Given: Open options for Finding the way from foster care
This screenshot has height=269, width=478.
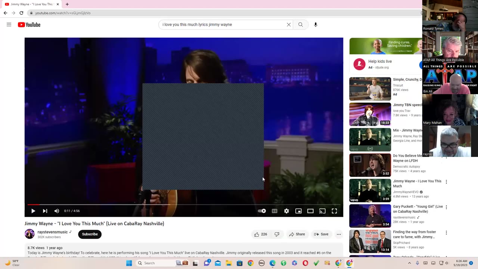Looking at the screenshot, I should point(446,233).
